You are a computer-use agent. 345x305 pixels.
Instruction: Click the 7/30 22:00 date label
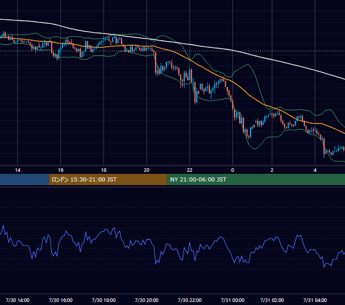tap(190, 300)
